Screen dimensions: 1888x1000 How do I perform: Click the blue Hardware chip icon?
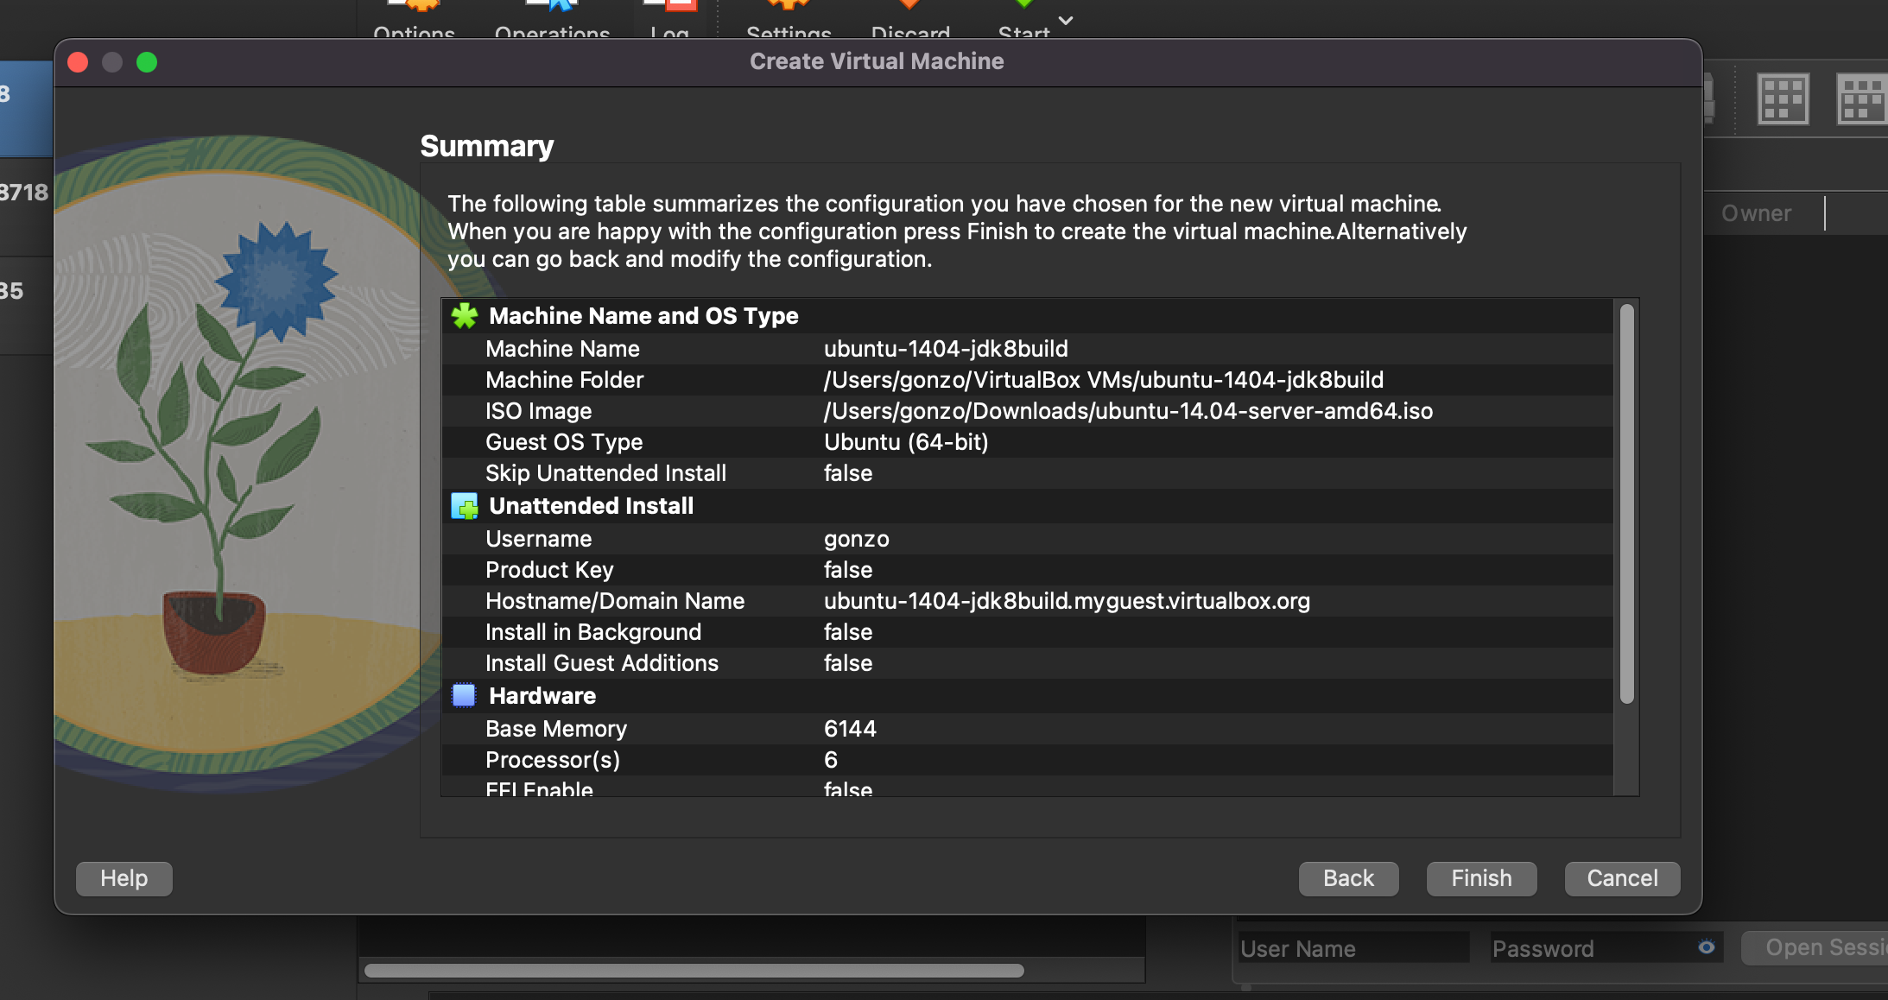pos(464,696)
